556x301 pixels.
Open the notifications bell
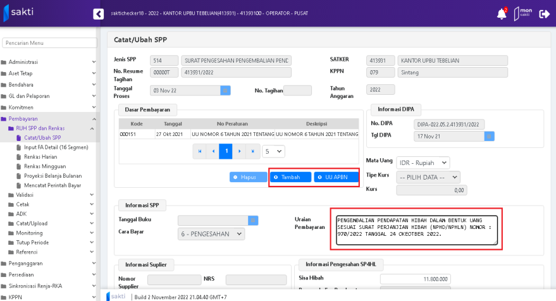point(501,13)
